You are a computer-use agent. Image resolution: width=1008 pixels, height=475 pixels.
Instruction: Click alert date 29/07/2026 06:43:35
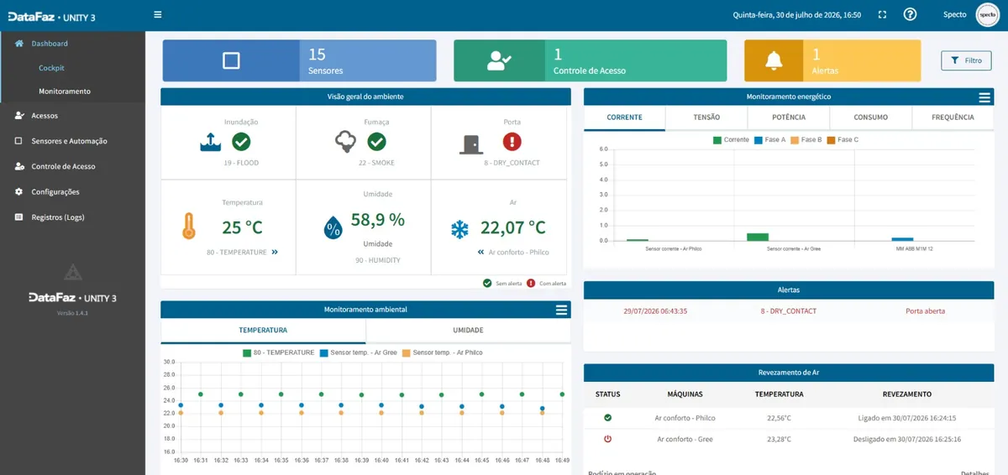click(655, 311)
